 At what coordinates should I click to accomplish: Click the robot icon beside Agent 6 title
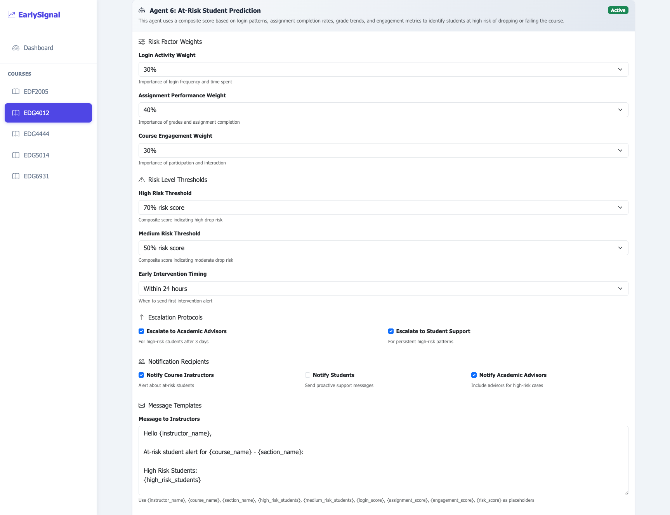tap(142, 10)
